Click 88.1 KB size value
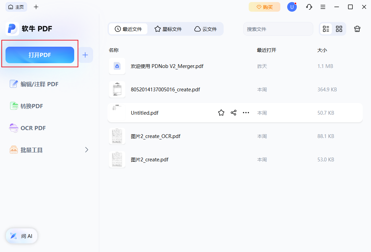This screenshot has width=371, height=252. (326, 136)
